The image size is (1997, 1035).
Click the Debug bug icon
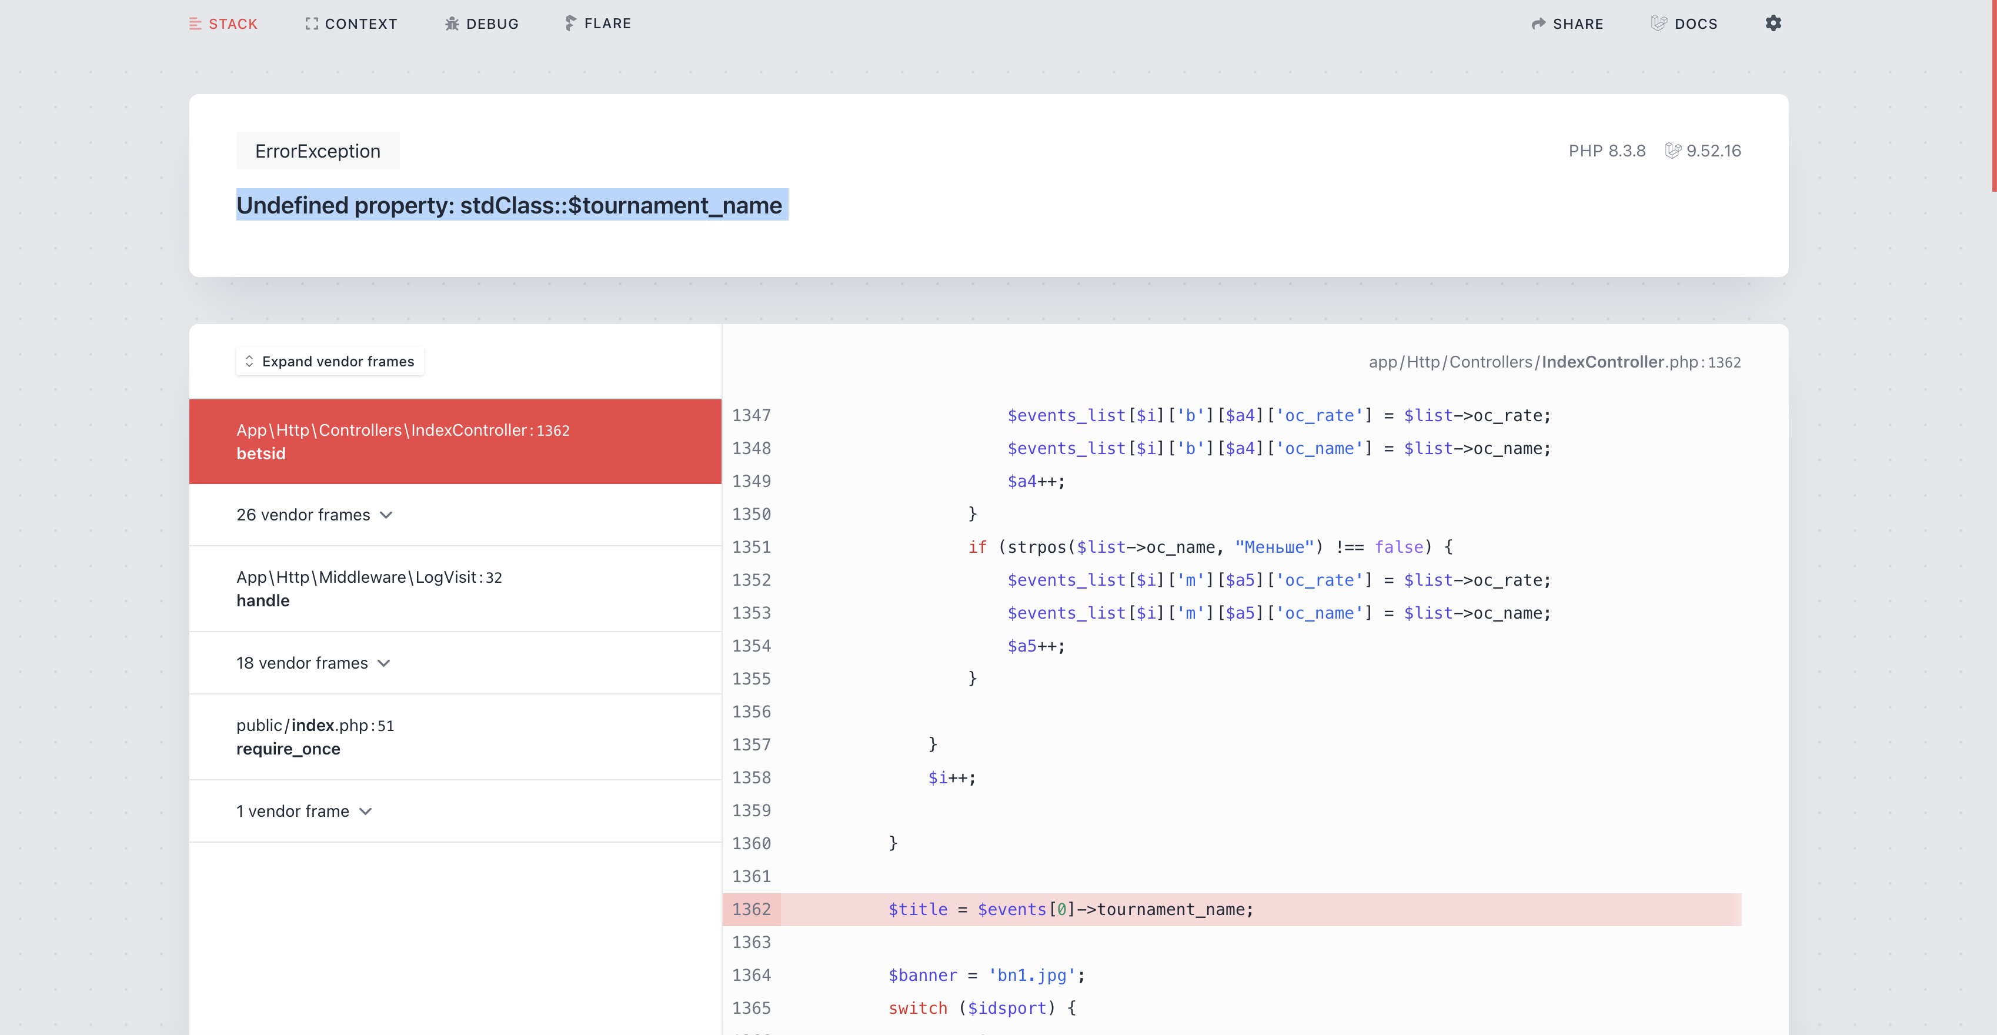(x=452, y=24)
